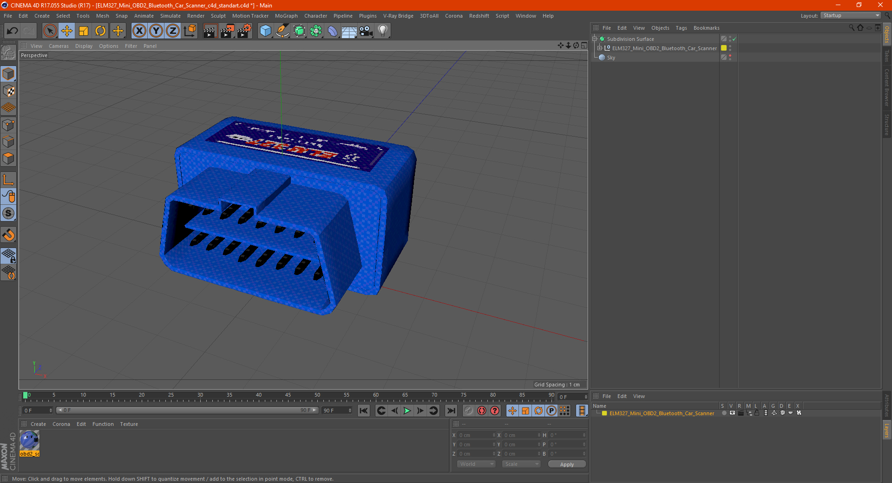Open the MoGraph menu
The width and height of the screenshot is (892, 483).
(x=286, y=16)
